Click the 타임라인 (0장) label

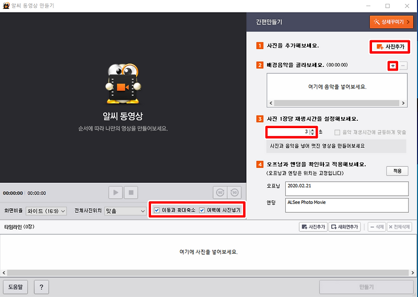pos(19,227)
